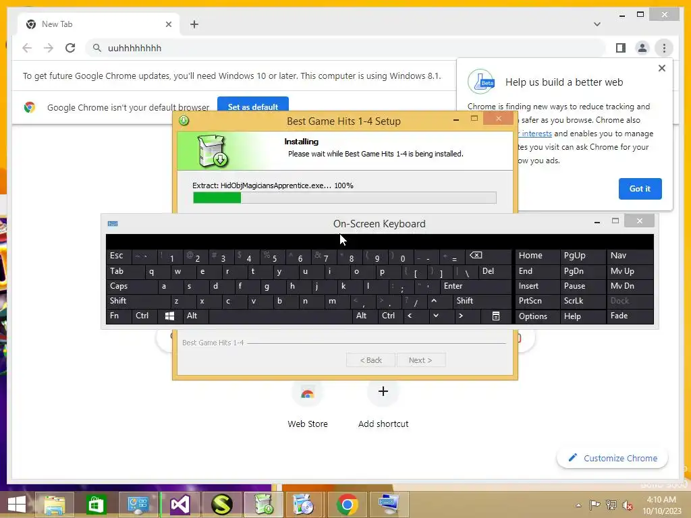Click the installer progress bar
691x518 pixels.
345,198
